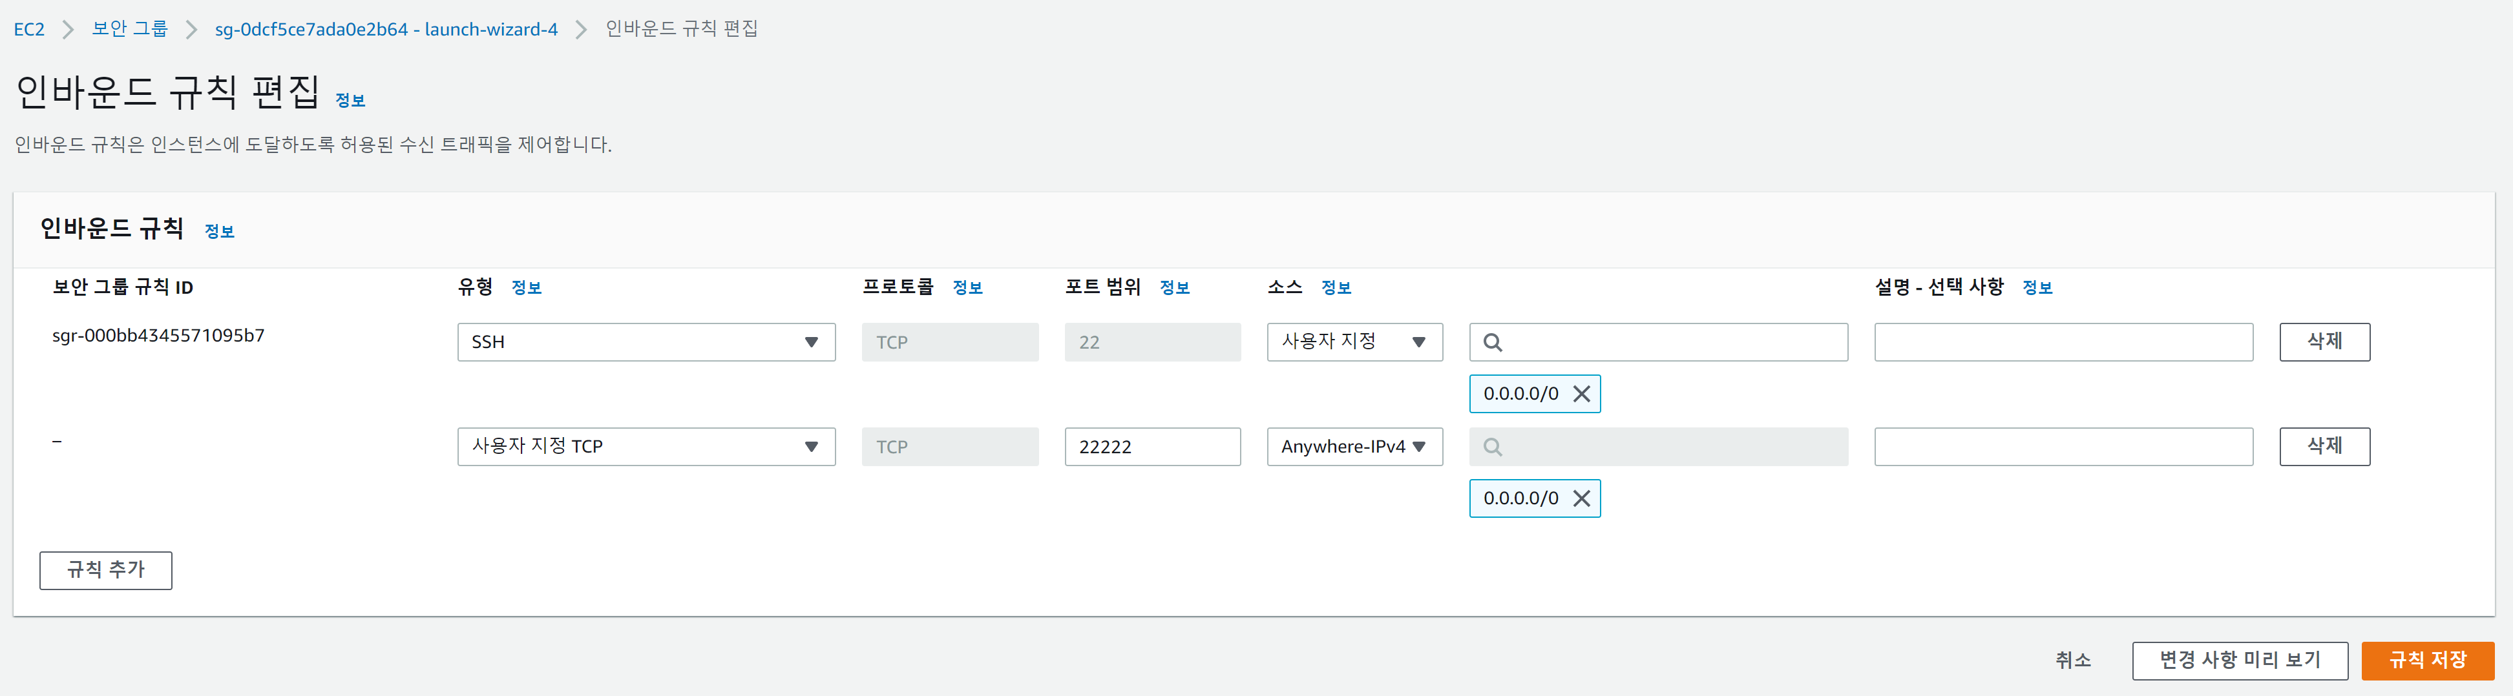Viewport: 2513px width, 696px height.
Task: Open 정보 link for 프로토콜 column
Action: [968, 287]
